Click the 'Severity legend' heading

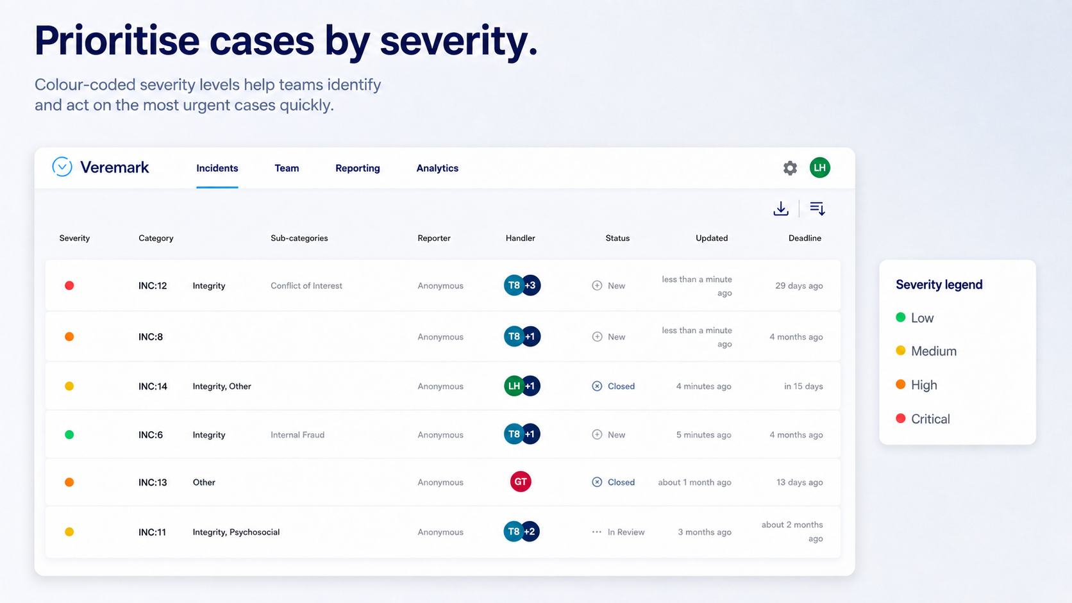click(x=939, y=285)
